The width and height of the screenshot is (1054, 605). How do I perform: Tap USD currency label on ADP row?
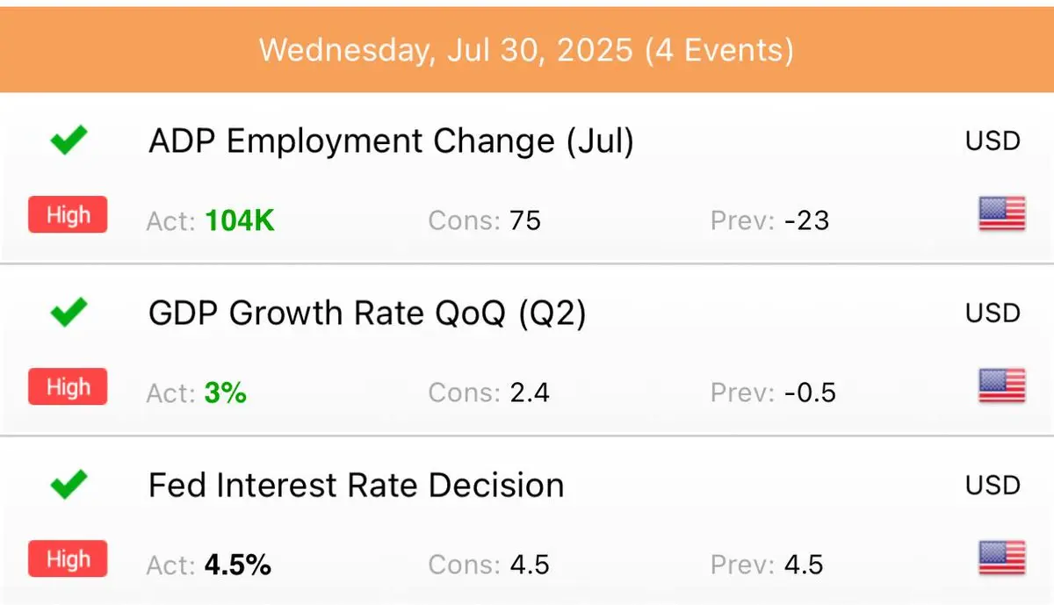coord(993,140)
